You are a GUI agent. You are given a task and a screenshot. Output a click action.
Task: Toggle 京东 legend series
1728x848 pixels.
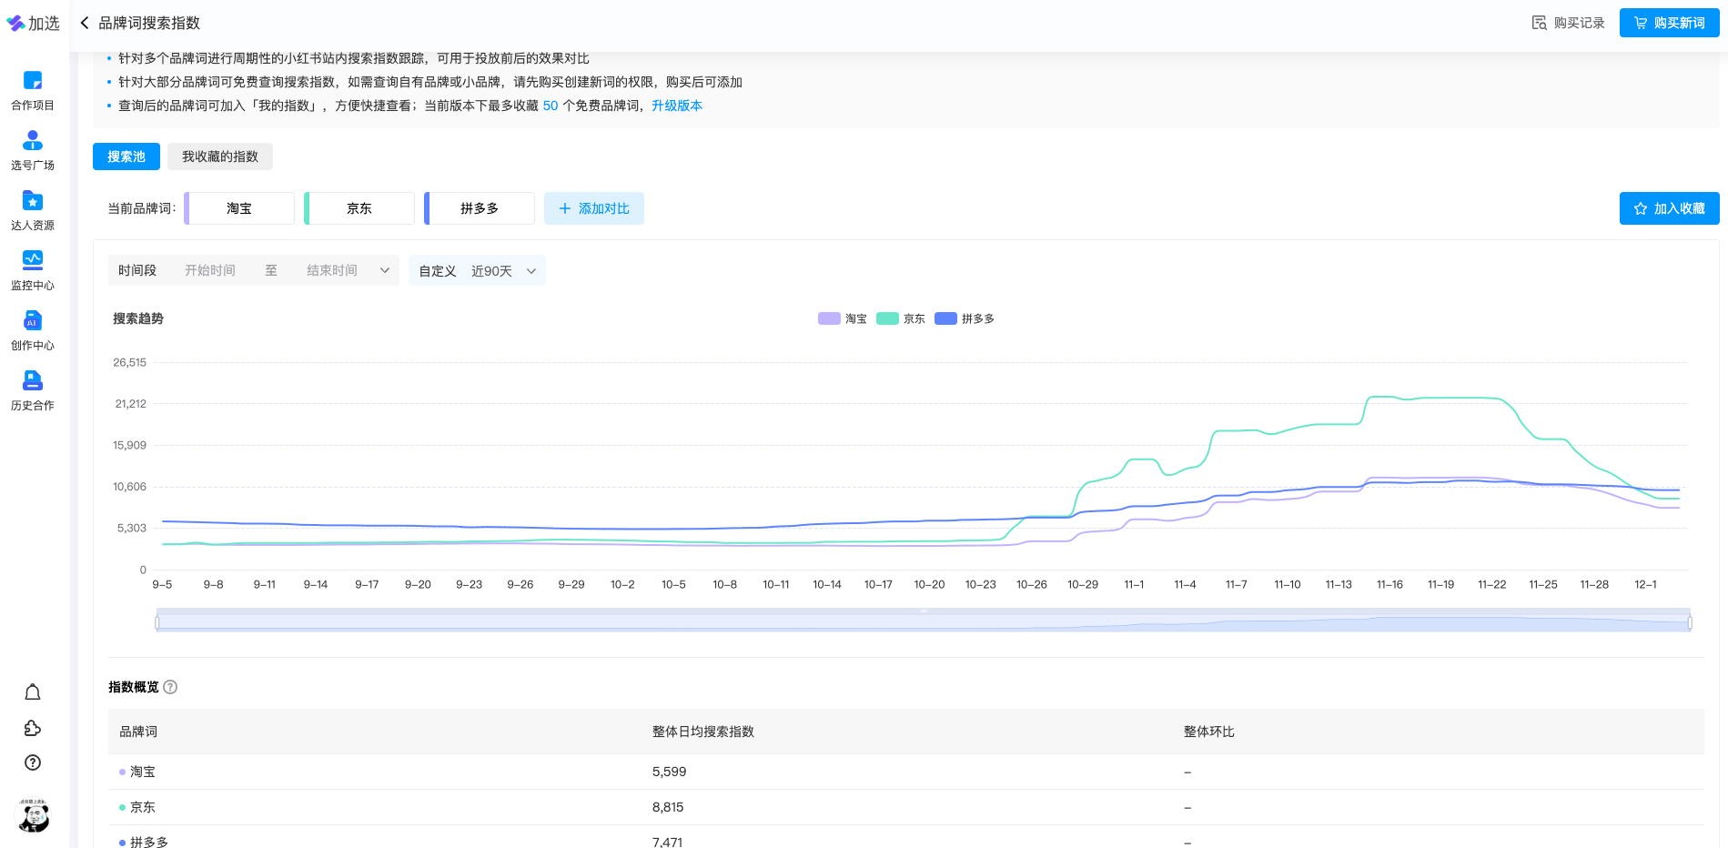[x=901, y=318]
